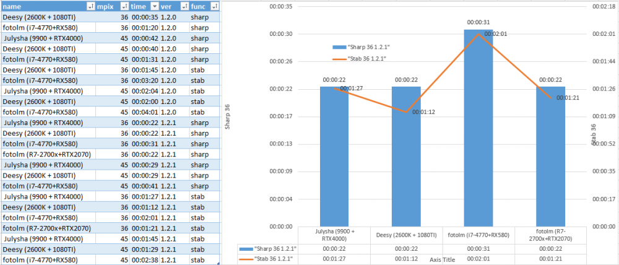
Task: Select table cell with time 00:01:20
Action: pyautogui.click(x=144, y=28)
